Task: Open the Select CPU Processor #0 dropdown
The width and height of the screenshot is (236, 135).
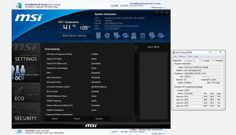Action: (192, 61)
